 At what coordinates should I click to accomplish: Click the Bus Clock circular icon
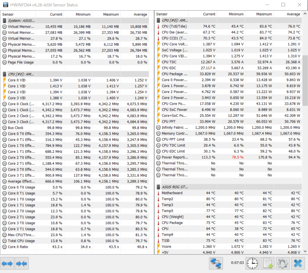click(x=4, y=128)
